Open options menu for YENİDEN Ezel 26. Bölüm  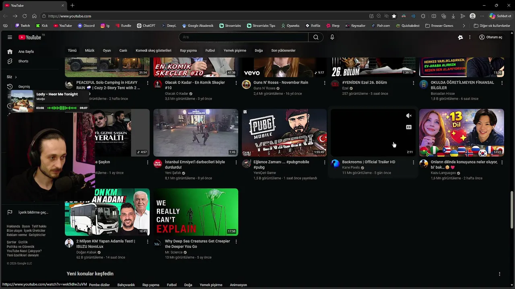coord(413,83)
